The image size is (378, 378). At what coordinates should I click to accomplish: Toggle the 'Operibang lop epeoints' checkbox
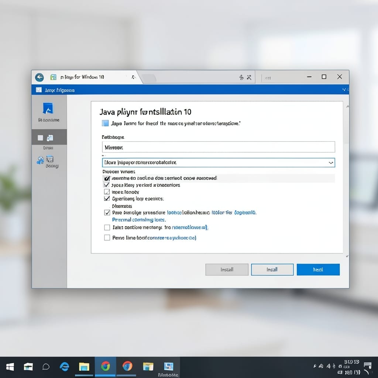pos(107,199)
